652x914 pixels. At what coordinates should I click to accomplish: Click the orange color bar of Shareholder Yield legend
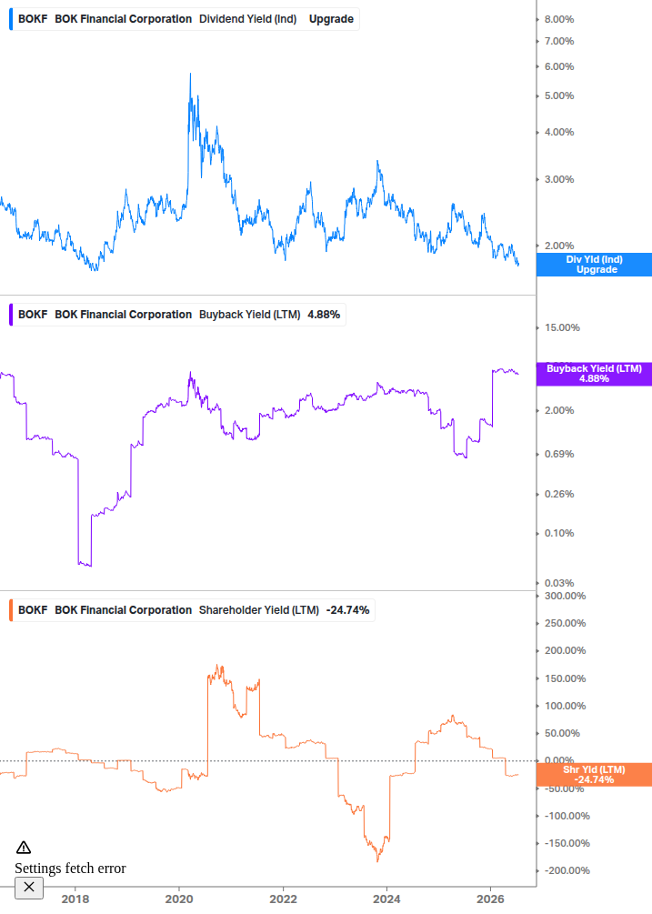pos(11,609)
